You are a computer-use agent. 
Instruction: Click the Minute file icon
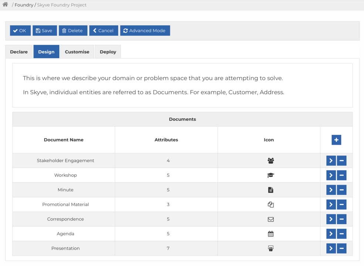[x=271, y=190]
